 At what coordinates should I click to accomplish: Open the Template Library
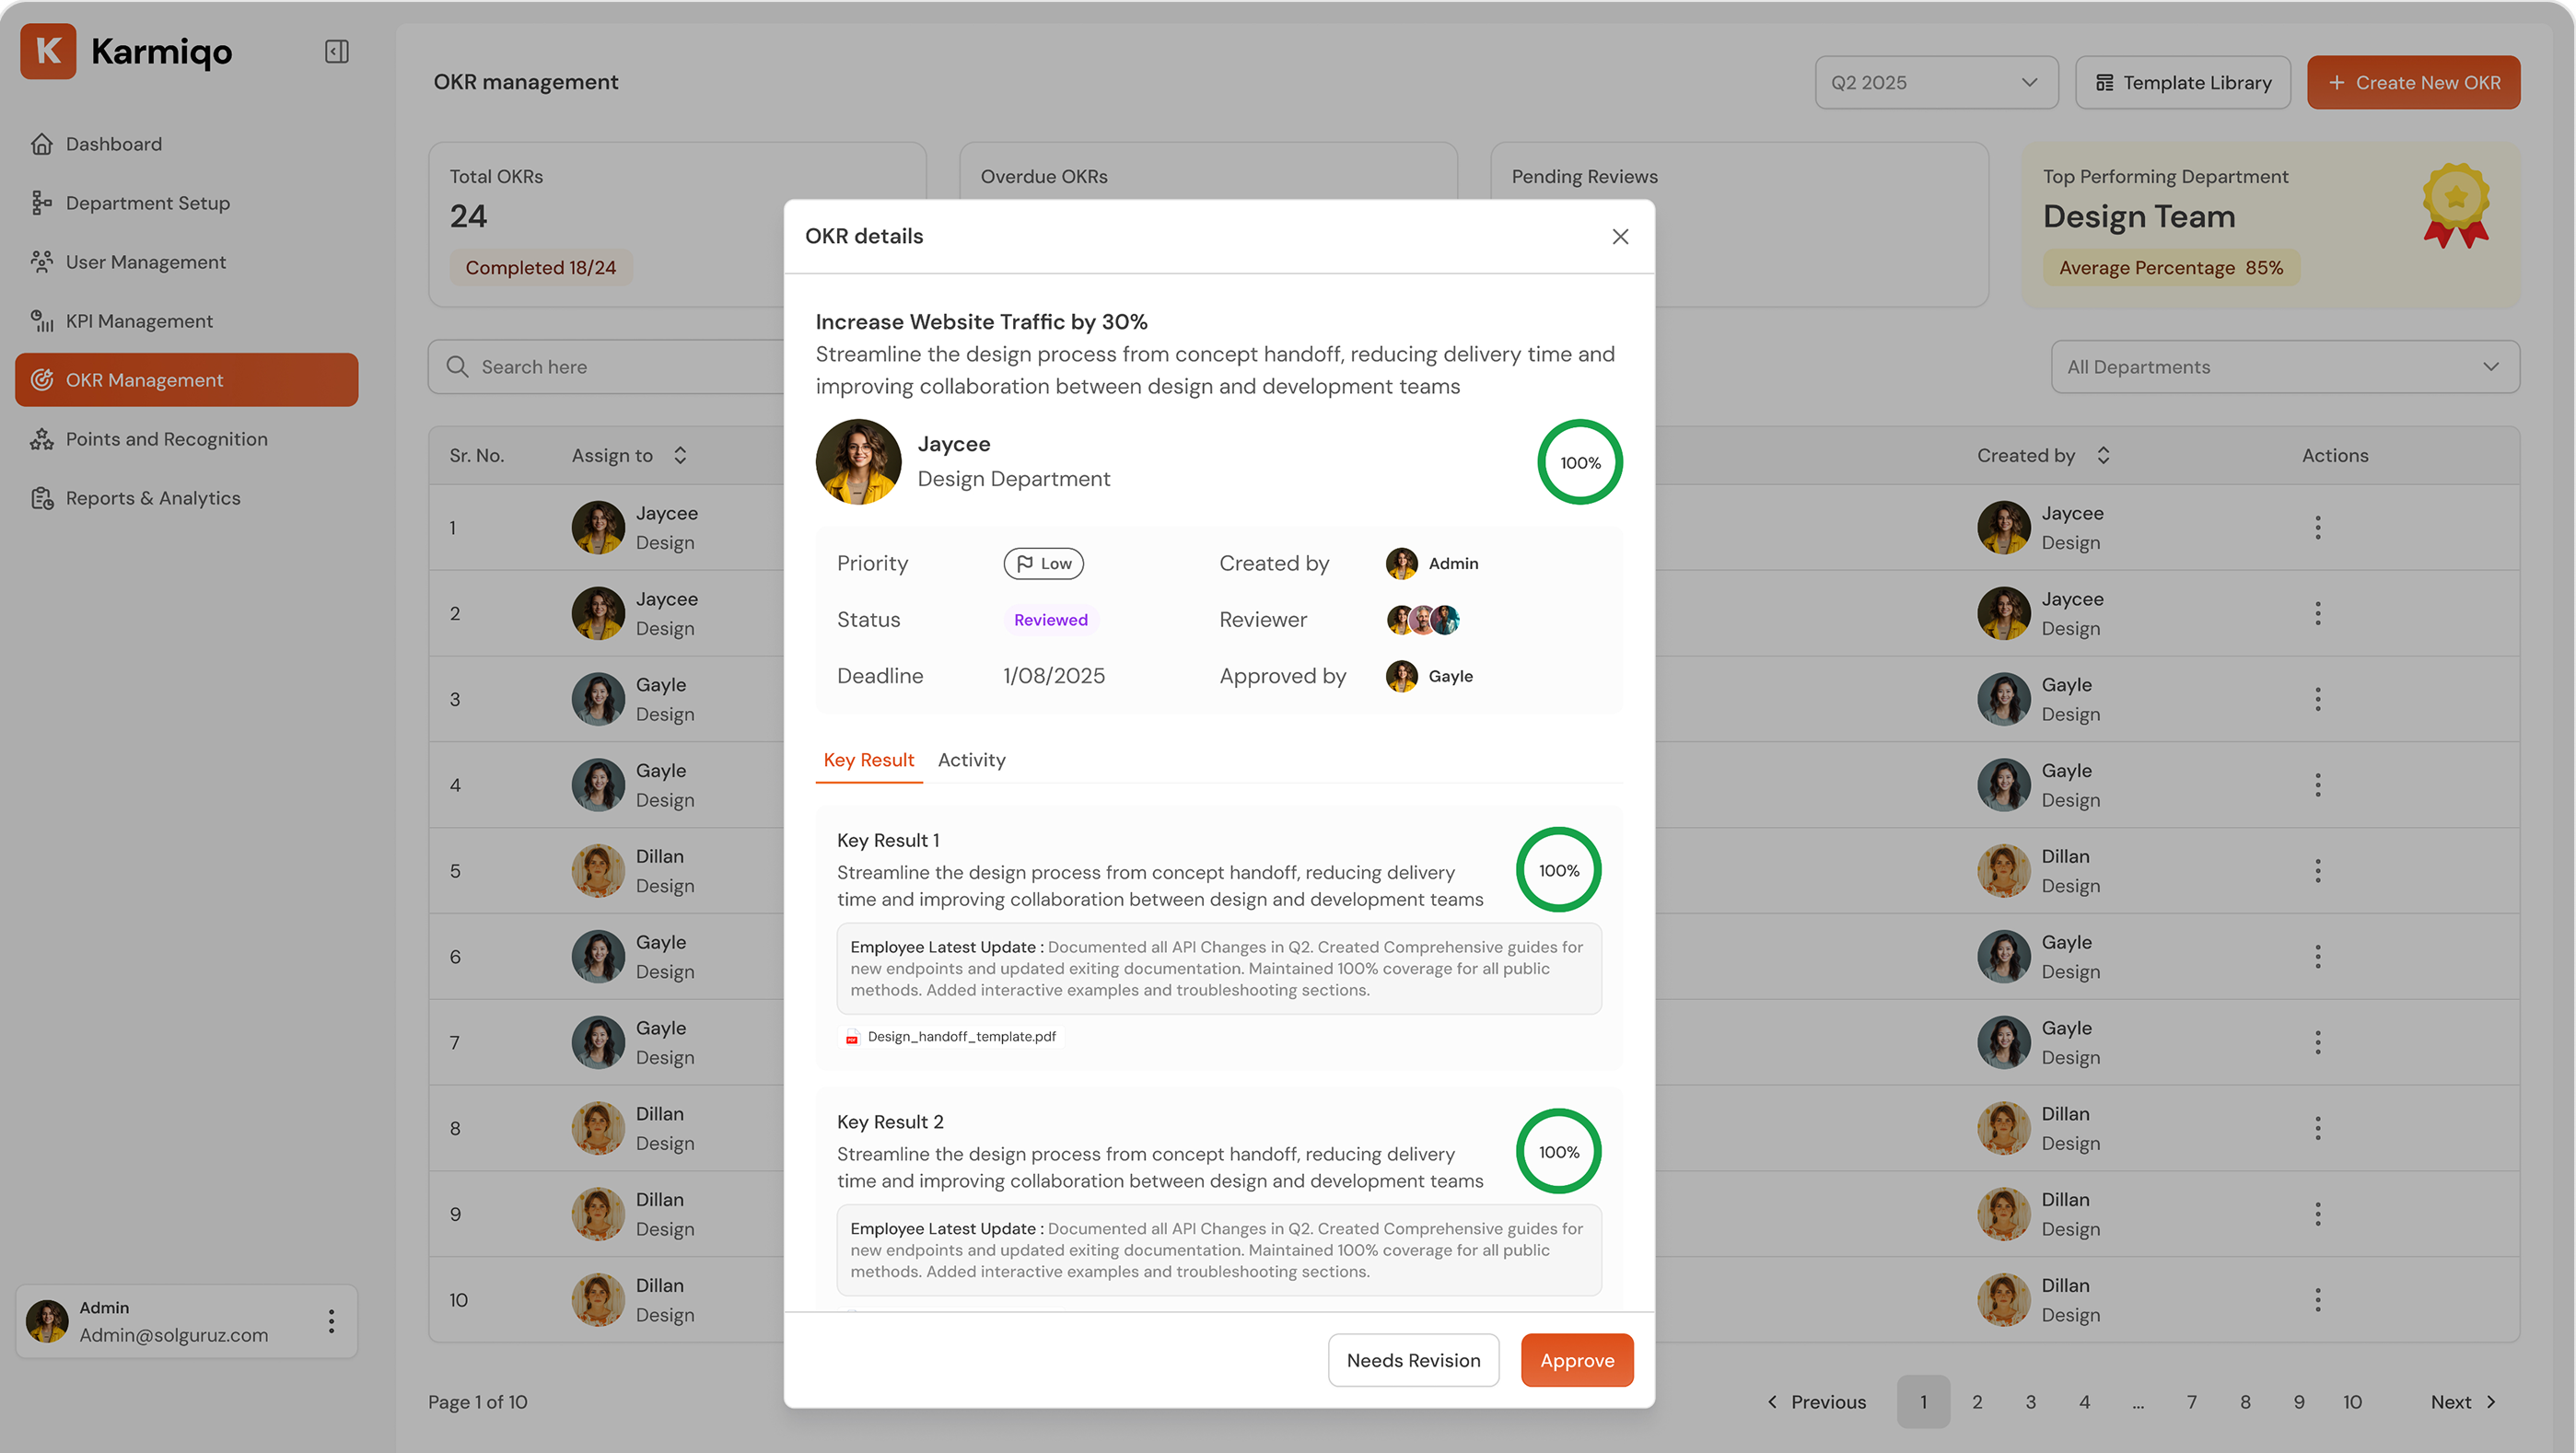[2183, 82]
